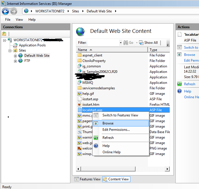This screenshot has height=189, width=199.
Task: Click the grey Forward arrow button
Action: (x=14, y=12)
